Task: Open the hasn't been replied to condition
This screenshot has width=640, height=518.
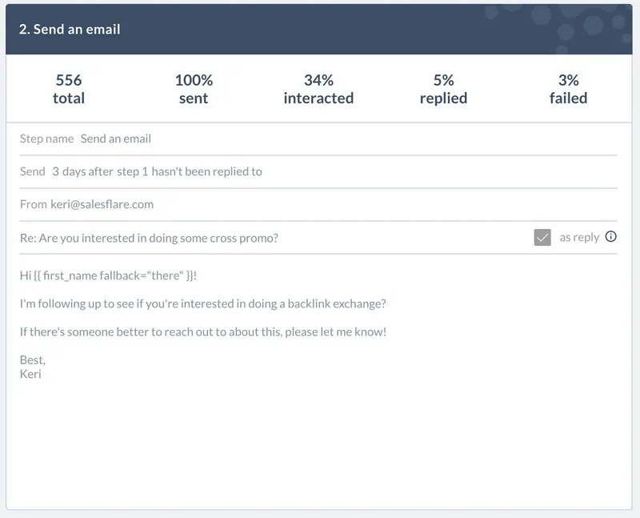Action: pos(206,171)
